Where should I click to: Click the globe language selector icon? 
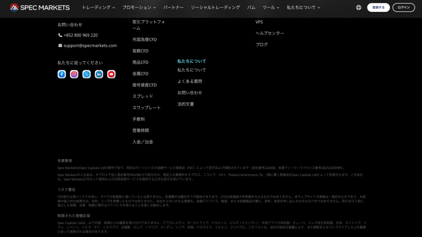[359, 7]
